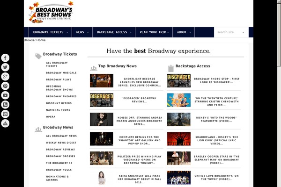Image resolution: width=281 pixels, height=187 pixels.
Task: Open Keira Knightley article thumbnail
Action: pos(102,178)
